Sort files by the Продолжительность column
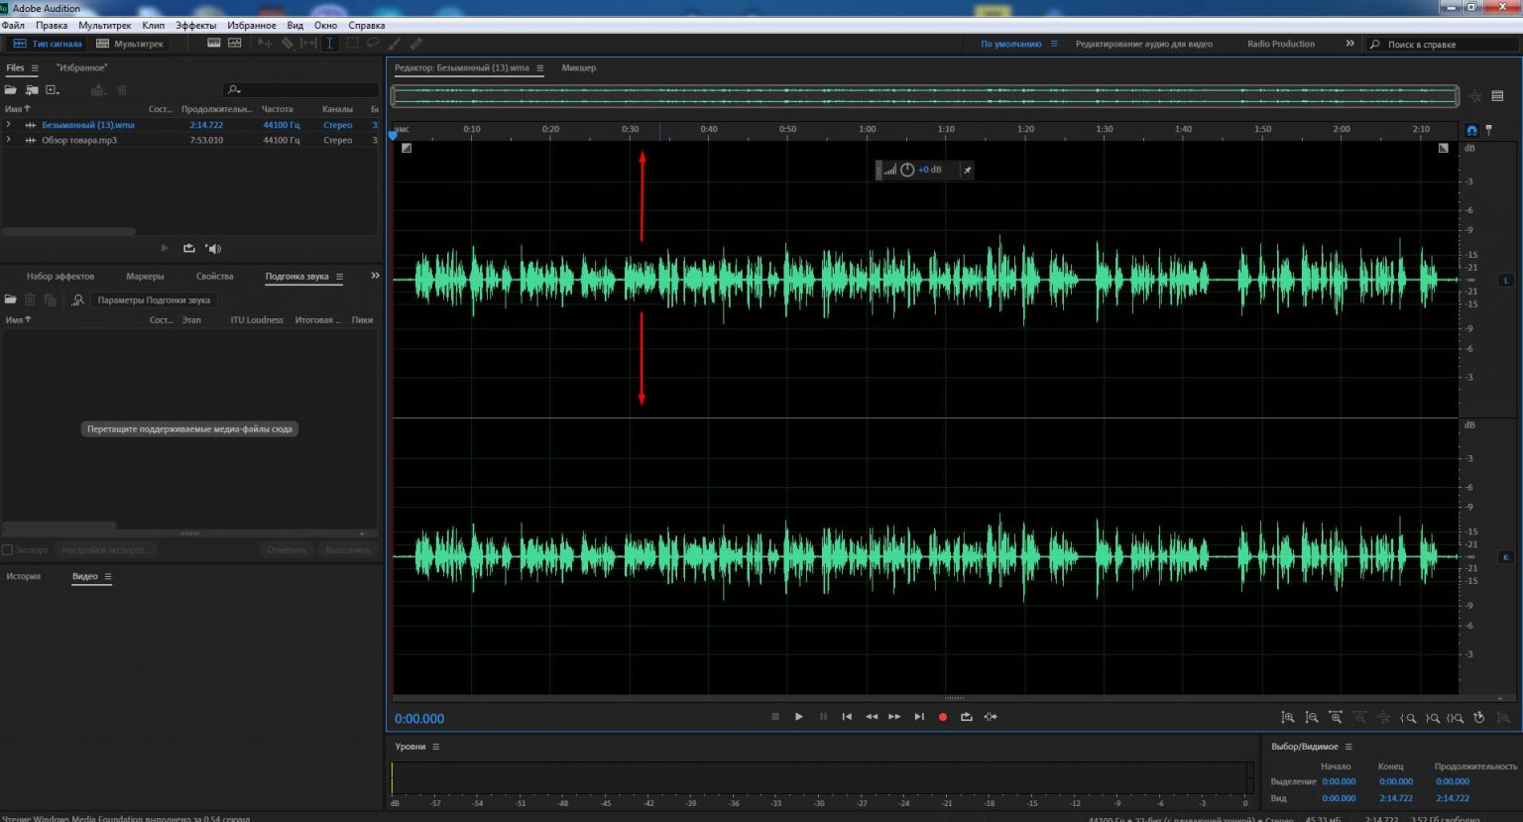The image size is (1523, 822). [x=217, y=109]
